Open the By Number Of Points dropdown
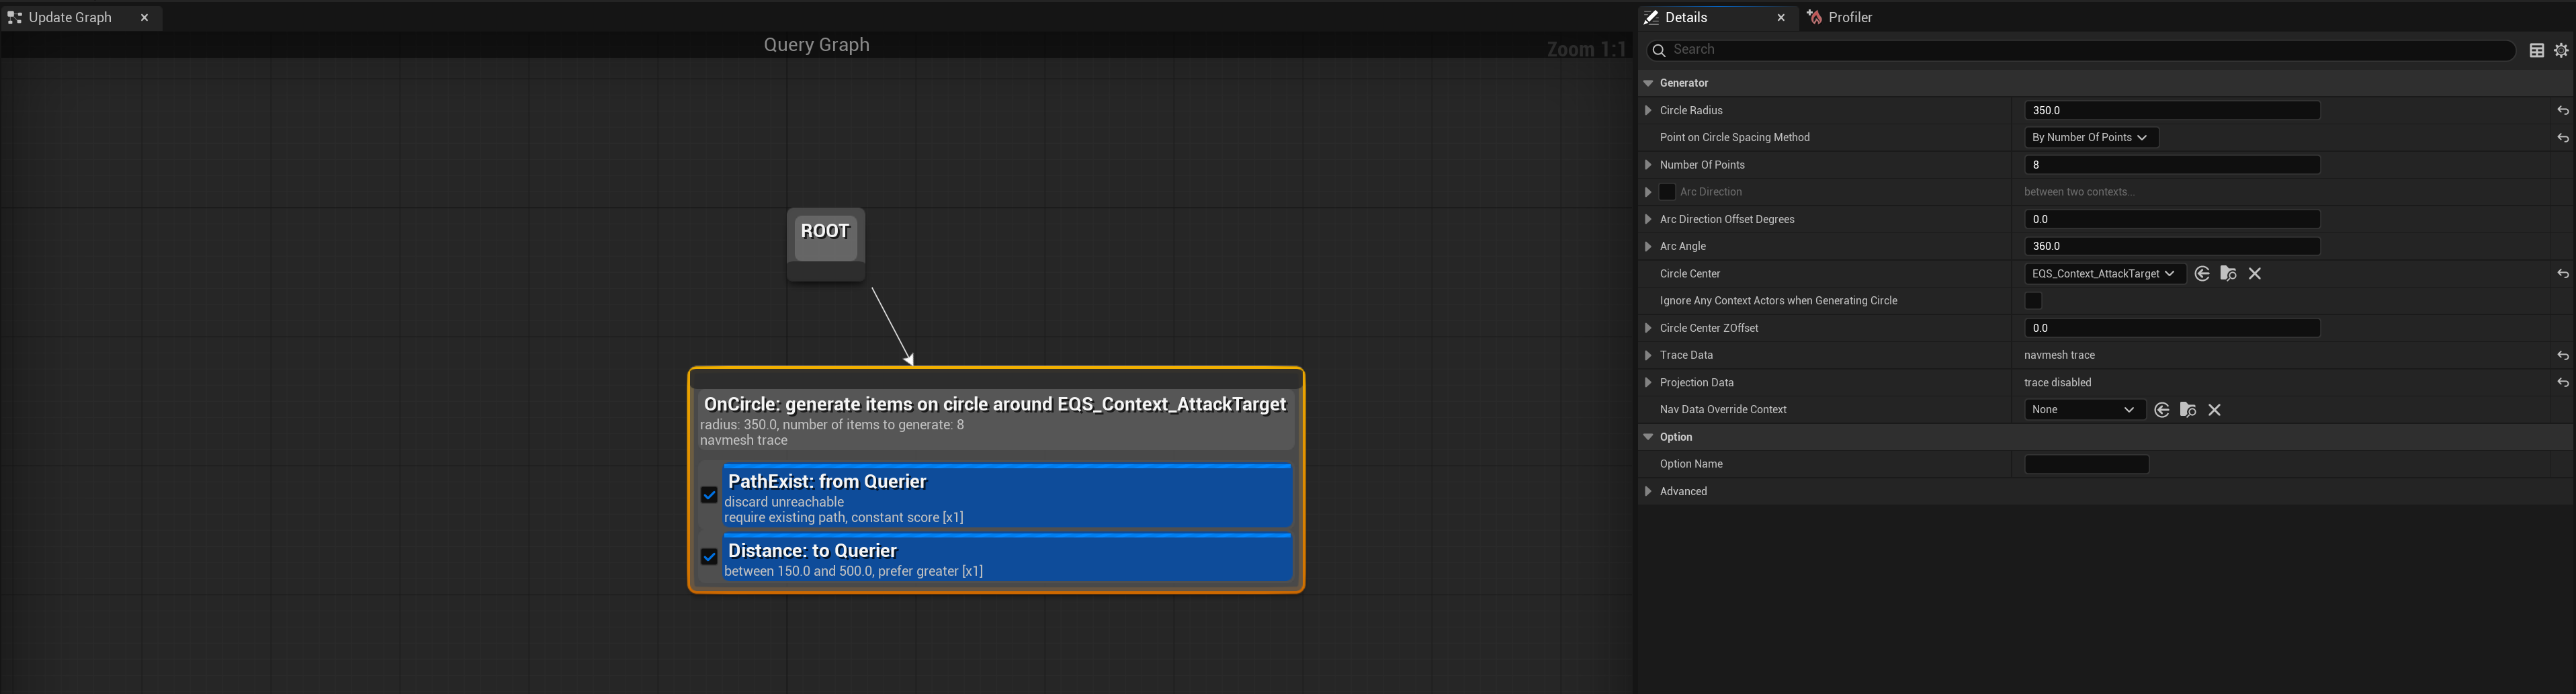 coord(2091,138)
